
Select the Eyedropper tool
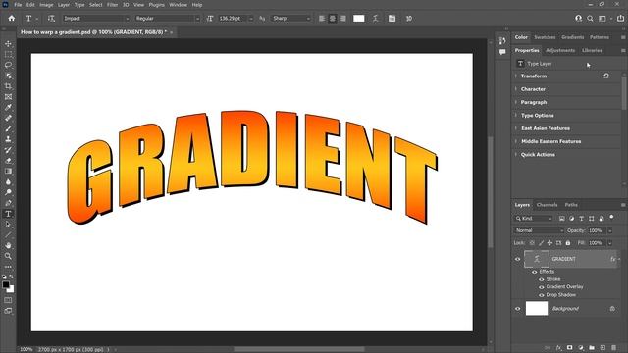coord(8,107)
